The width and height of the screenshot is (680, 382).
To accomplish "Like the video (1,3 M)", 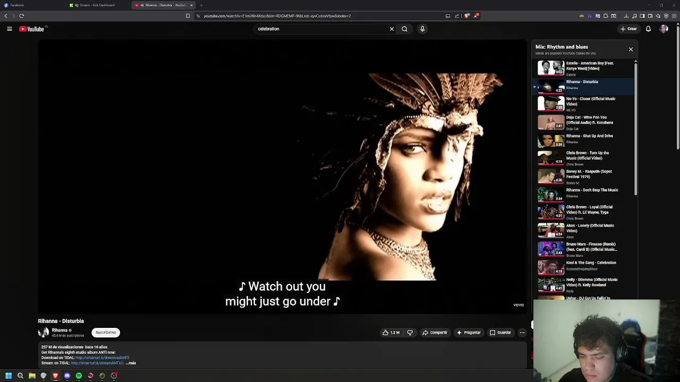I will pos(391,333).
